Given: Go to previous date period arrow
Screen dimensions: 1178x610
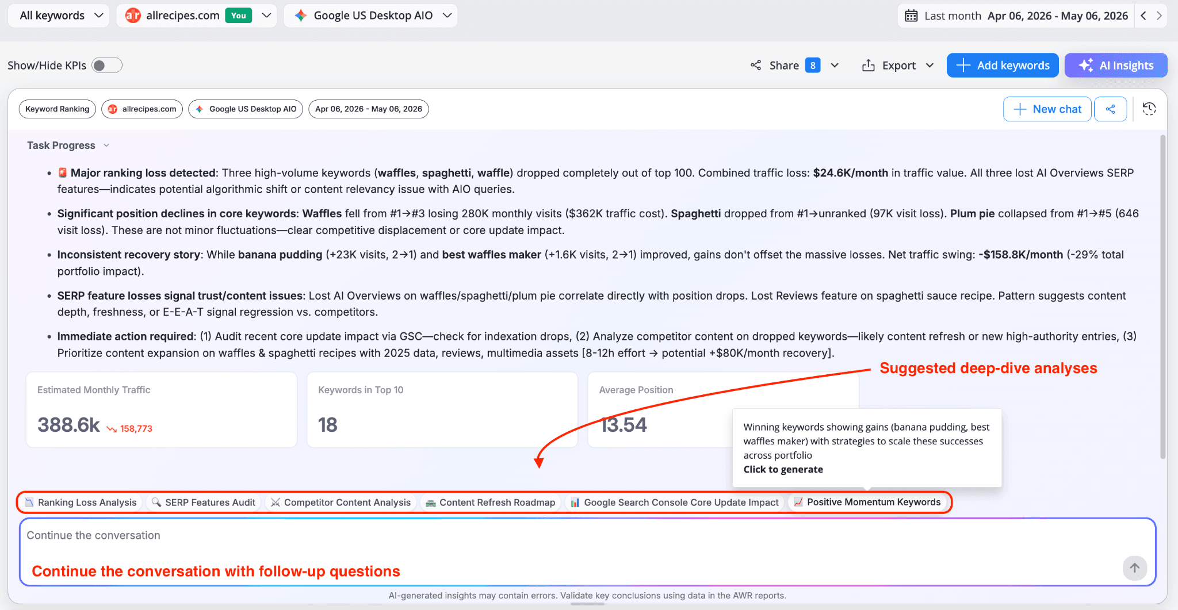Looking at the screenshot, I should click(x=1143, y=16).
